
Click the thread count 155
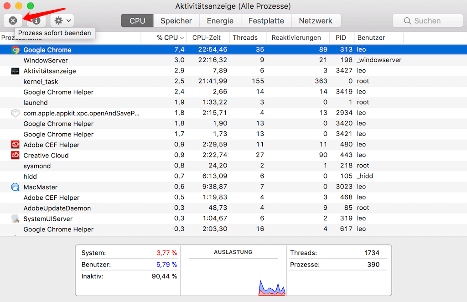[258, 81]
